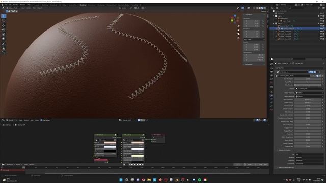The height and width of the screenshot is (183, 326).
Task: Hide the Light_Point object via eye icon
Action: [321, 18]
